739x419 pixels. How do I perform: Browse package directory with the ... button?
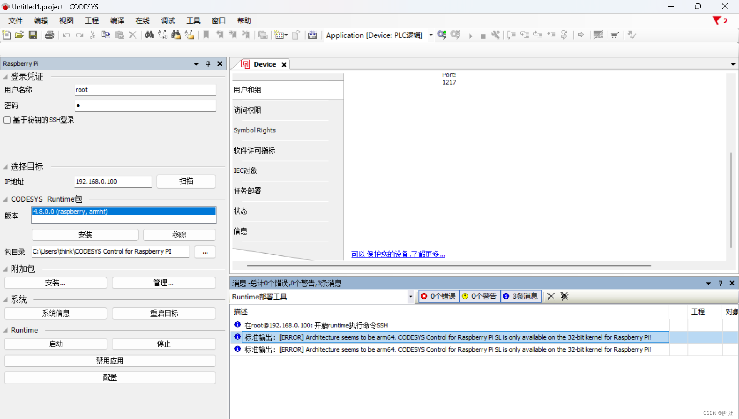pos(205,252)
